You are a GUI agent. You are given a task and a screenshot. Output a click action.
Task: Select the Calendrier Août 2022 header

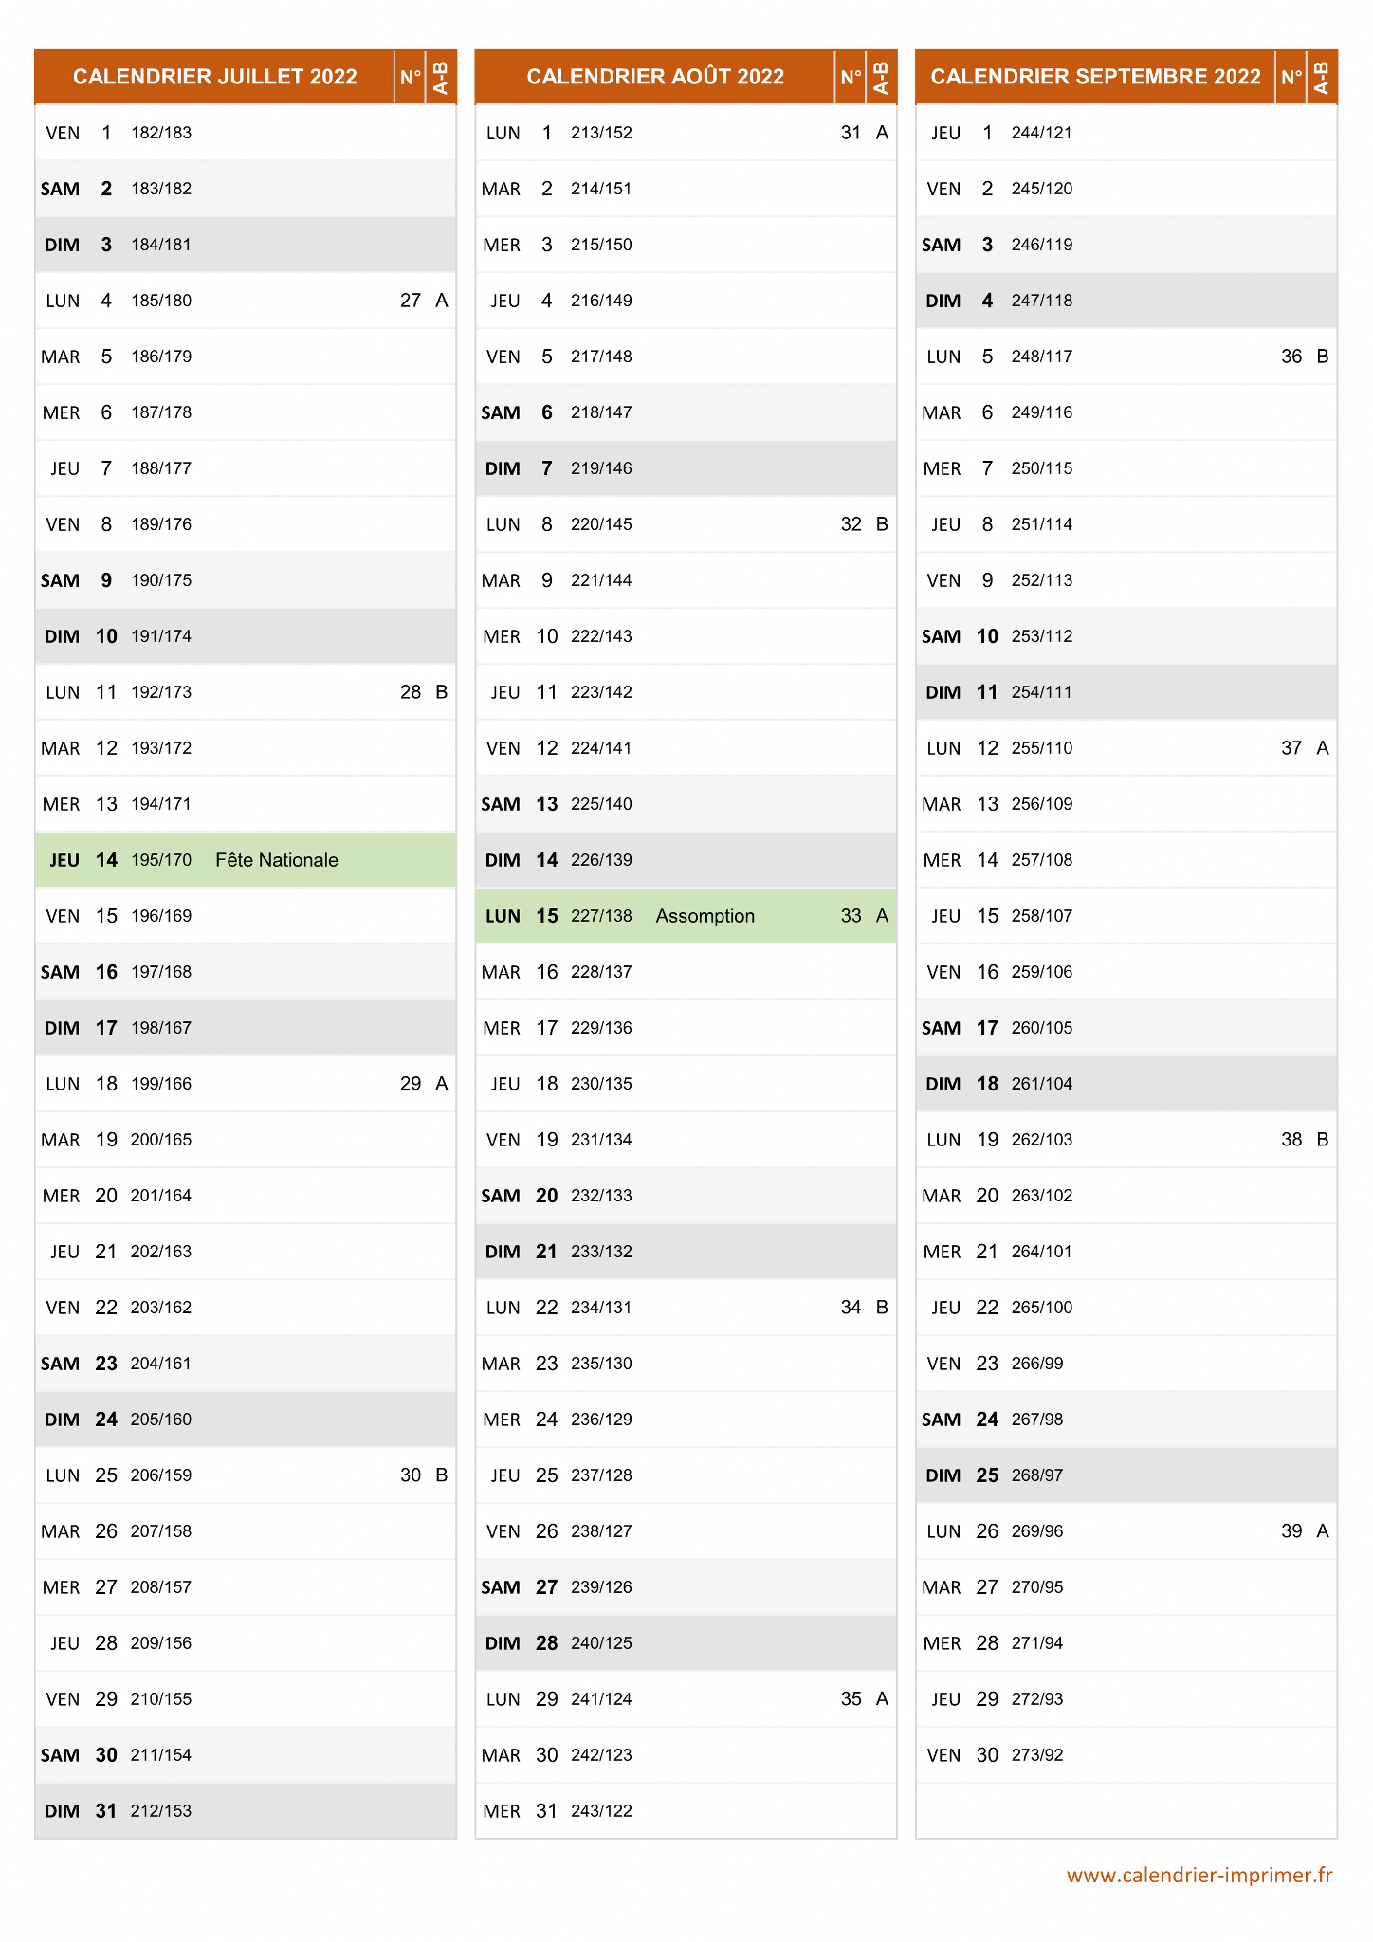point(655,77)
